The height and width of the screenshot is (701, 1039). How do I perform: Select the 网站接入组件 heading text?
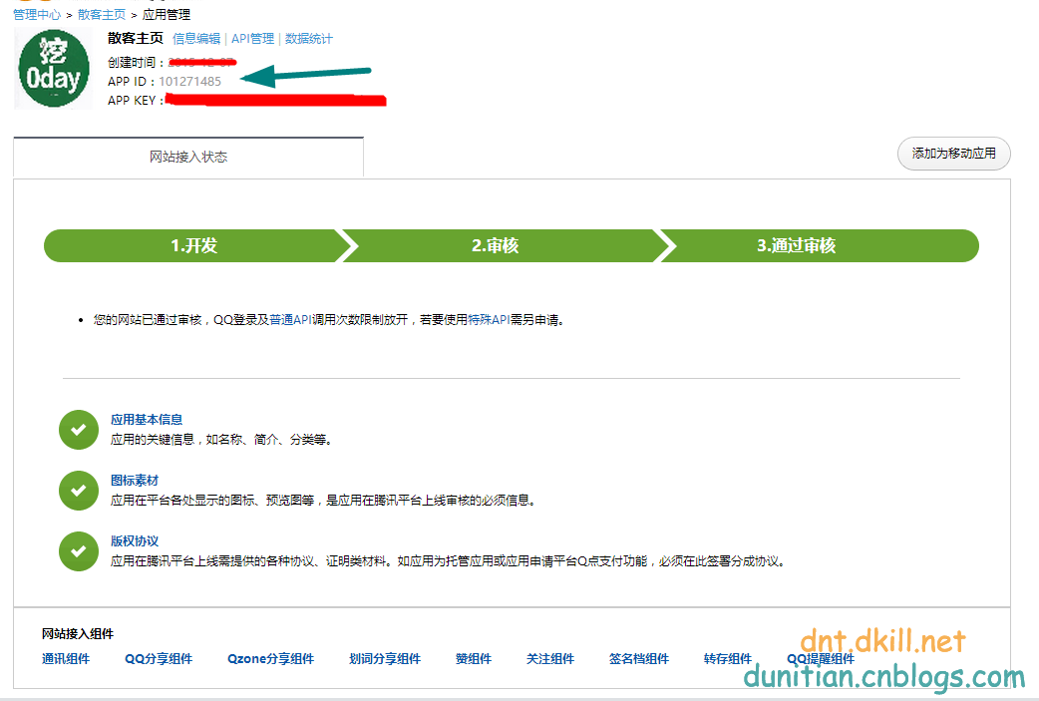coord(78,634)
